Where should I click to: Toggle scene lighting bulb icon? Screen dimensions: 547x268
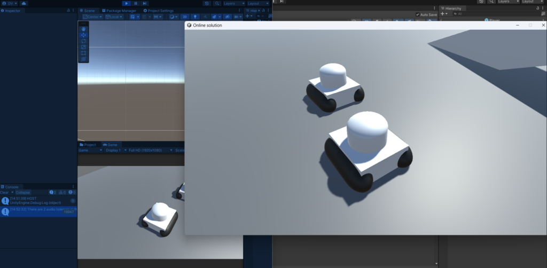click(x=195, y=17)
